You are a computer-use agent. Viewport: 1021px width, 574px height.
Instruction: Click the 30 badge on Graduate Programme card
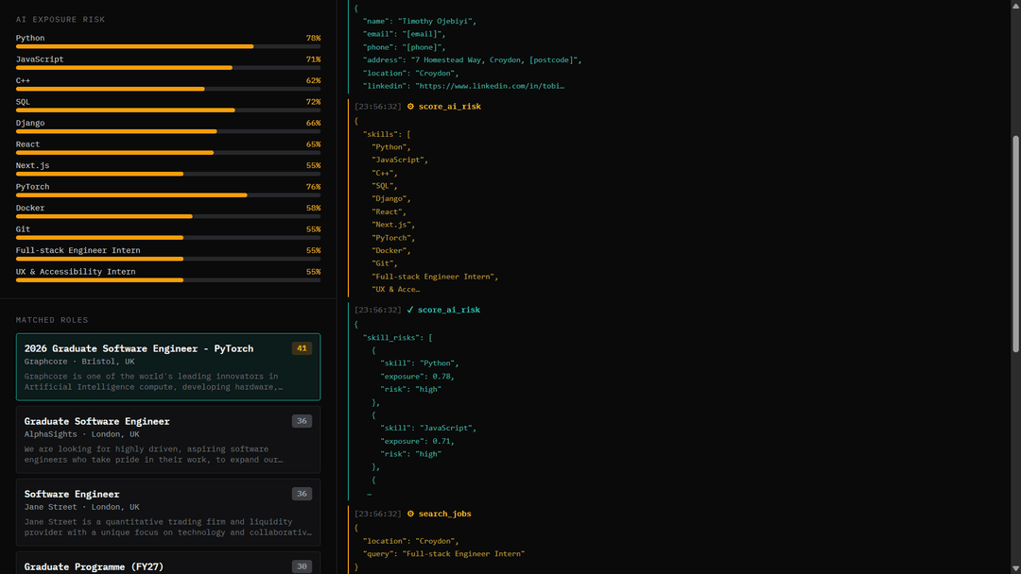pos(302,566)
